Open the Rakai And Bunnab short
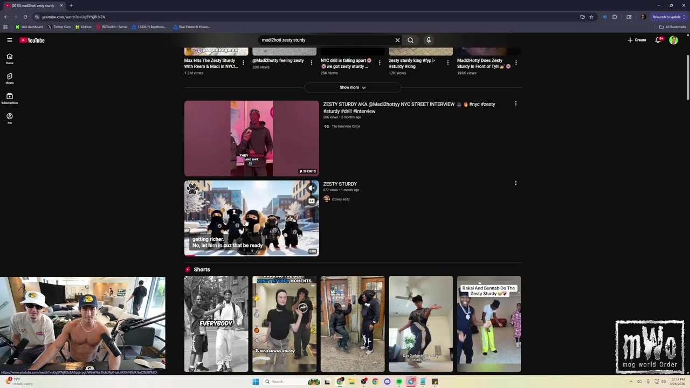 pyautogui.click(x=489, y=324)
